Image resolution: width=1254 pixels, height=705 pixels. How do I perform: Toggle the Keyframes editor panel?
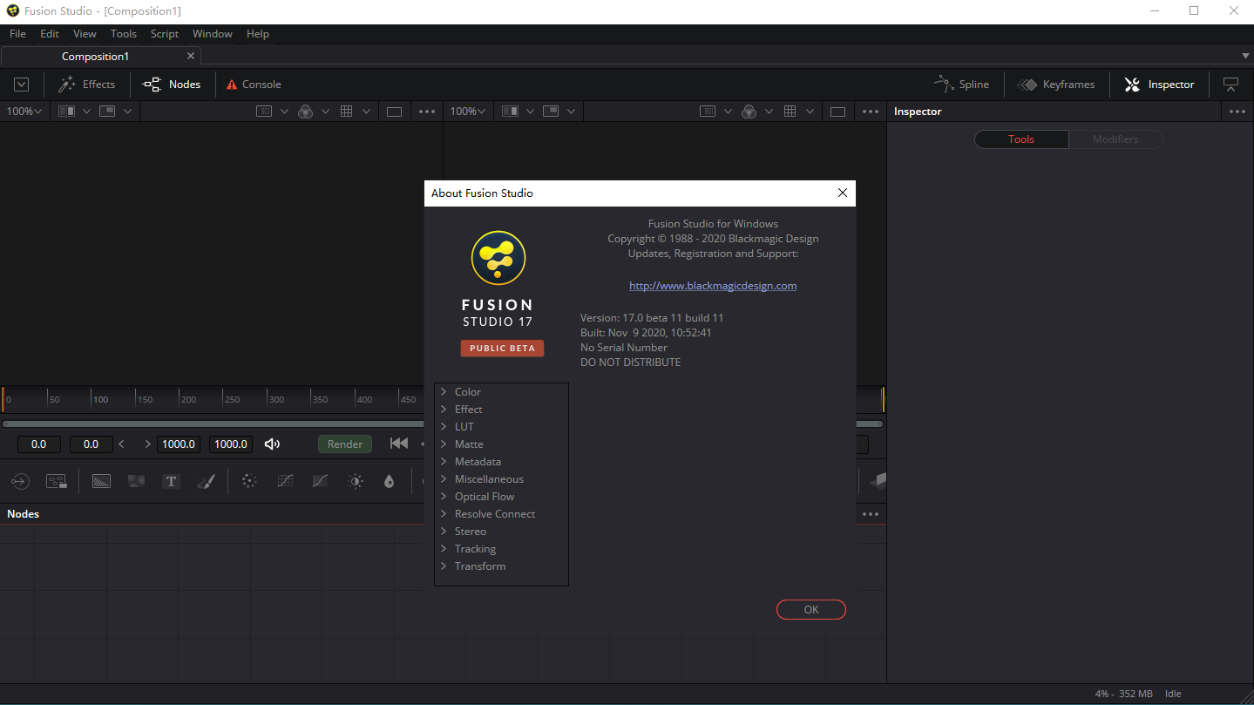point(1055,85)
